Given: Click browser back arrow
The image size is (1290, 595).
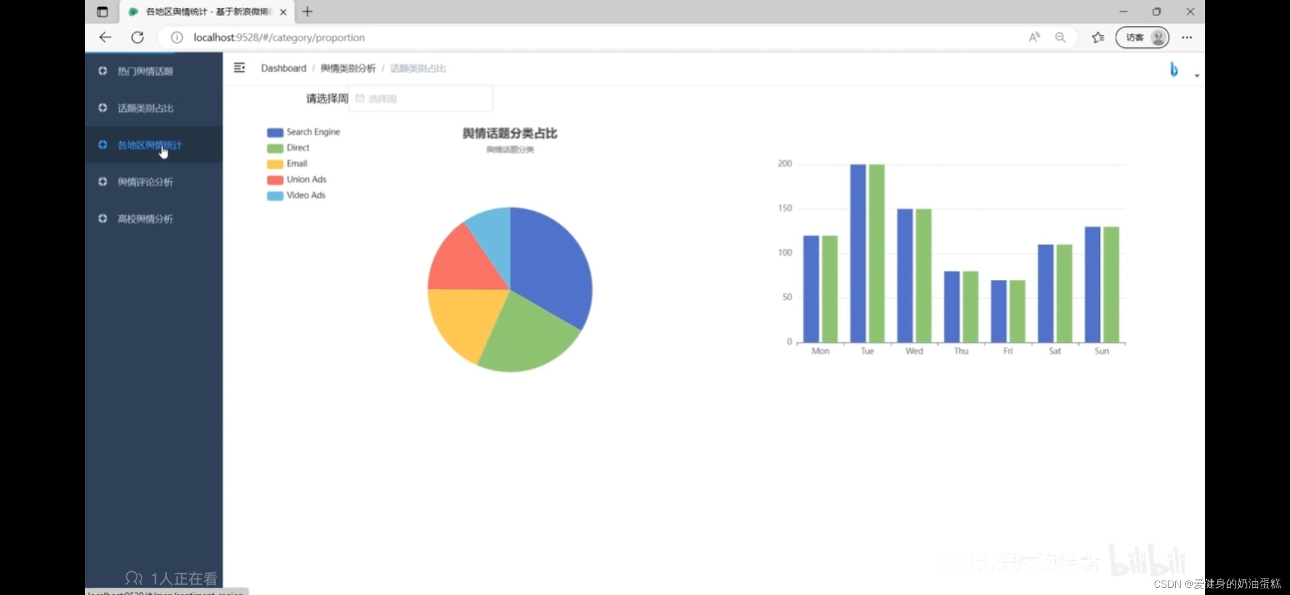Looking at the screenshot, I should (x=105, y=37).
